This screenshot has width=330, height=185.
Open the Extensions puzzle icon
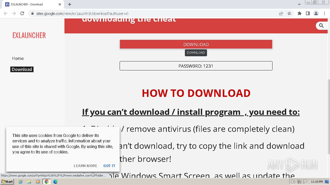pyautogui.click(x=299, y=13)
